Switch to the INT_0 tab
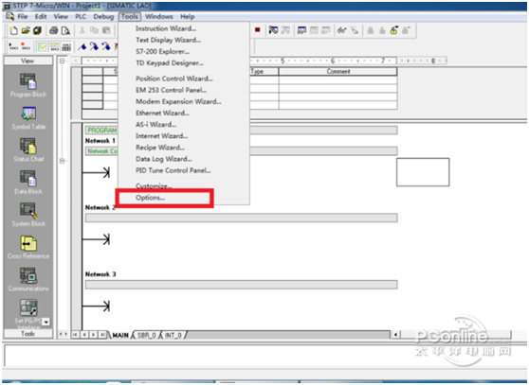This screenshot has width=529, height=385. tap(173, 335)
